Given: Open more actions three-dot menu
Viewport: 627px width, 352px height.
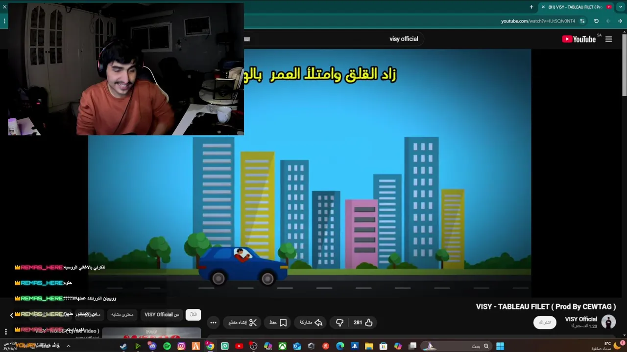Looking at the screenshot, I should pos(213,323).
